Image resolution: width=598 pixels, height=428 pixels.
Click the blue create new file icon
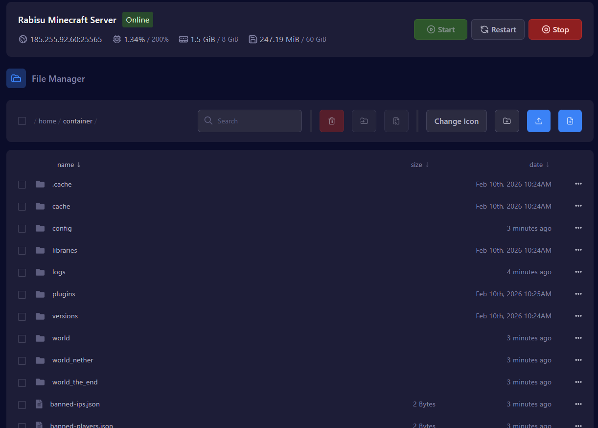570,121
